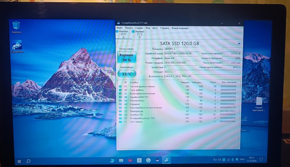The width and height of the screenshot is (290, 167).
Task: Open File Explorer from the taskbar
Action: [121, 160]
